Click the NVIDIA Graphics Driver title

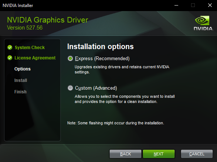tap(47, 20)
